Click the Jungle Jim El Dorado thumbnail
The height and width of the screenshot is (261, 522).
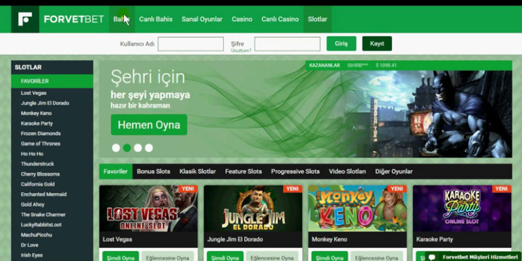click(x=253, y=209)
